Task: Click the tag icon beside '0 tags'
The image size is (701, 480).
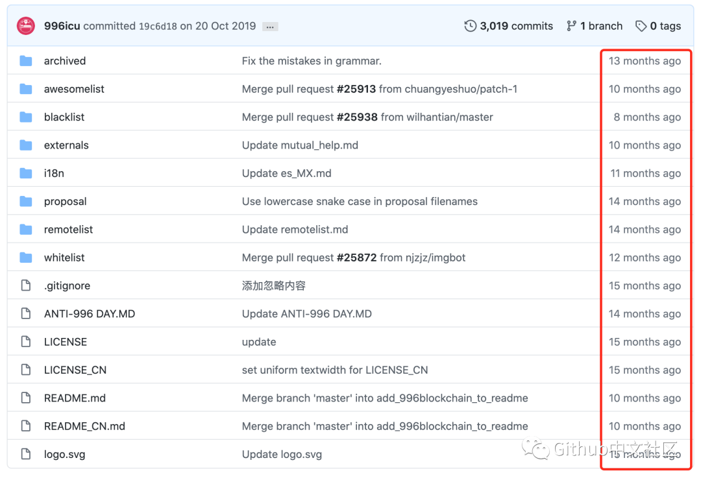Action: pyautogui.click(x=642, y=25)
